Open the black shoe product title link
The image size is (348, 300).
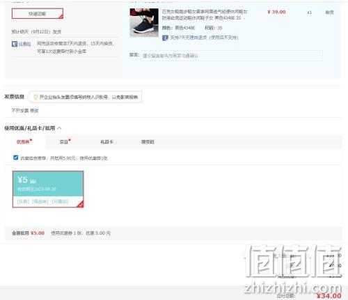(205, 15)
